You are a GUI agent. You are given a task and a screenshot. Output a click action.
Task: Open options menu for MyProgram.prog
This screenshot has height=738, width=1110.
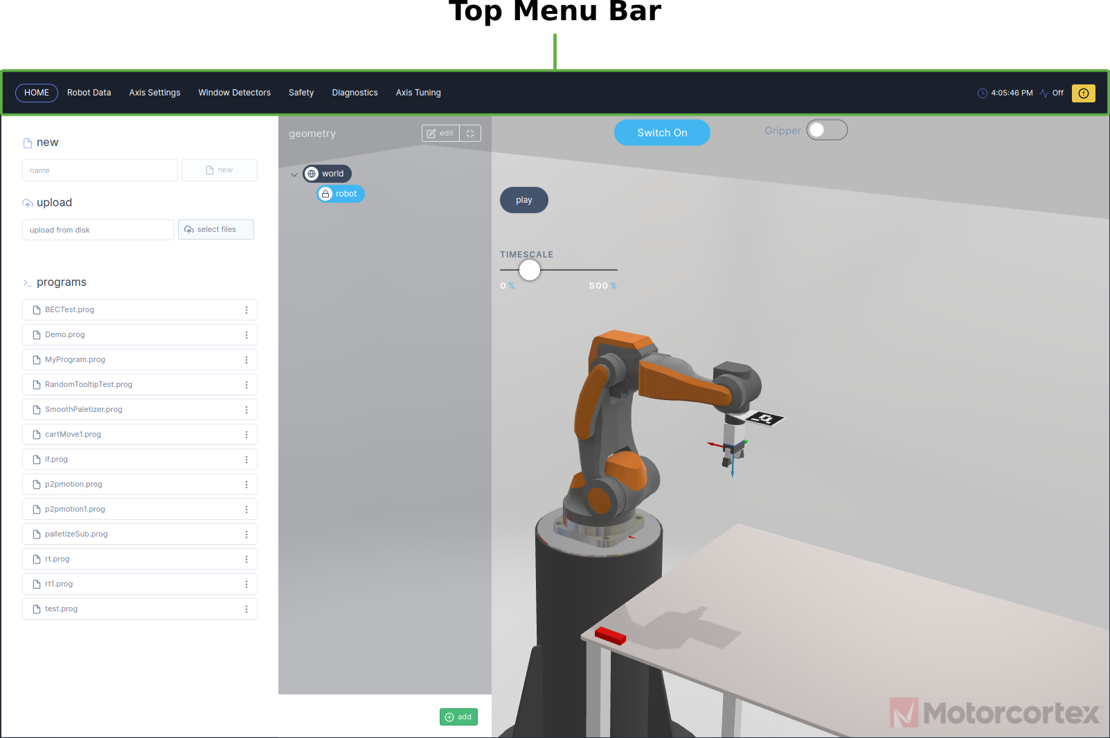[247, 360]
